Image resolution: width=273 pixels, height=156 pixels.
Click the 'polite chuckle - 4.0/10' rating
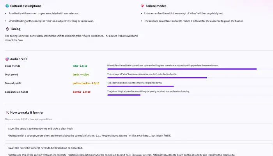click(86, 83)
